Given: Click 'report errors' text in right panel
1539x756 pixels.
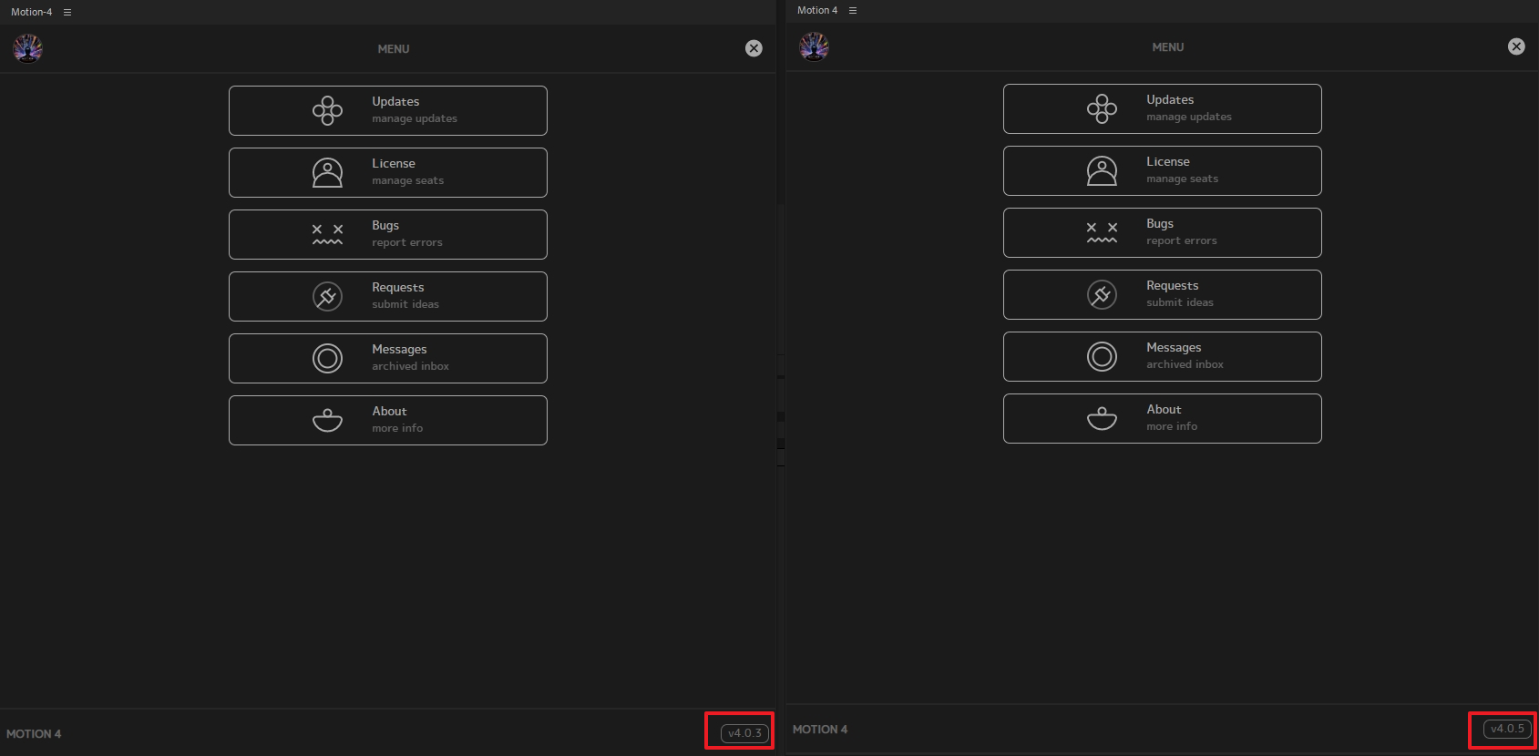Looking at the screenshot, I should coord(1182,240).
